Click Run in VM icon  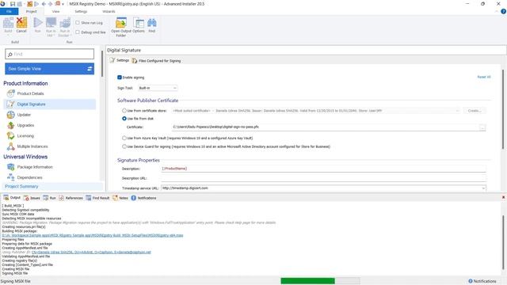pos(51,27)
